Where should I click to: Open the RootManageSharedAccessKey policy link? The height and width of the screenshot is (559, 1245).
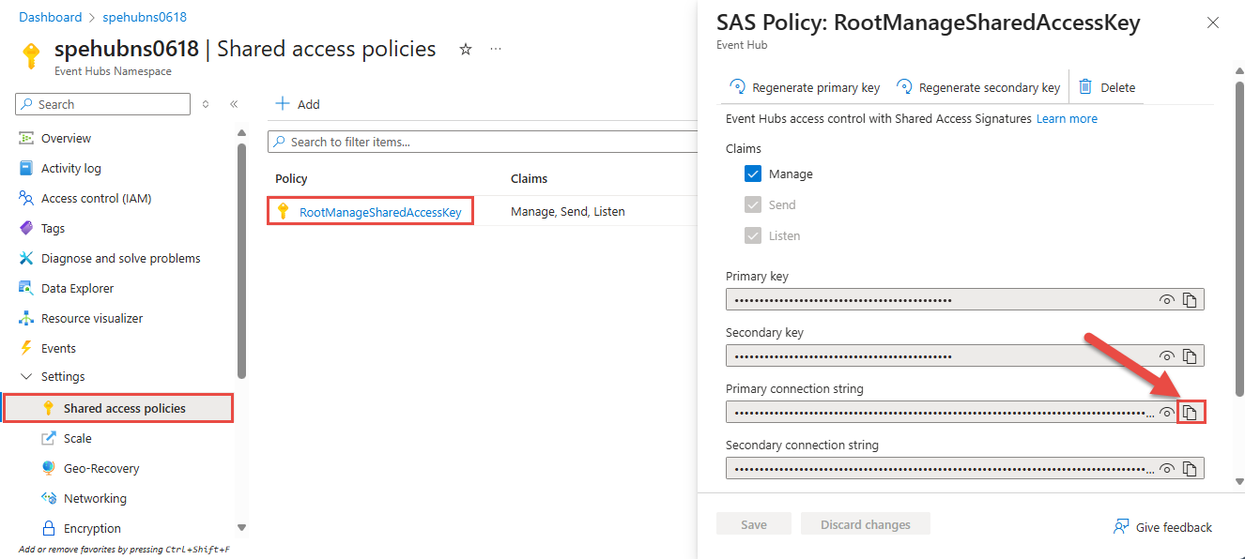pos(380,212)
